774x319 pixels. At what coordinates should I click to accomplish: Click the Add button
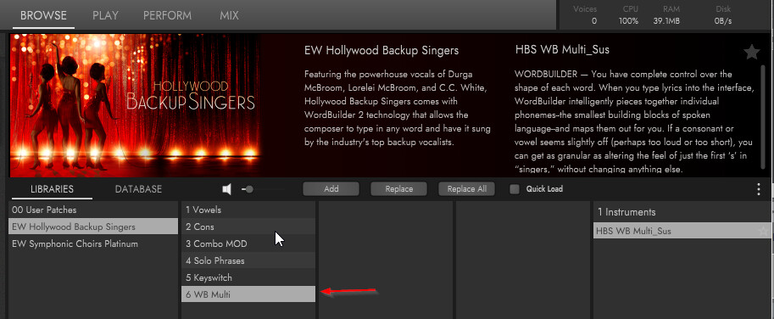pos(331,189)
